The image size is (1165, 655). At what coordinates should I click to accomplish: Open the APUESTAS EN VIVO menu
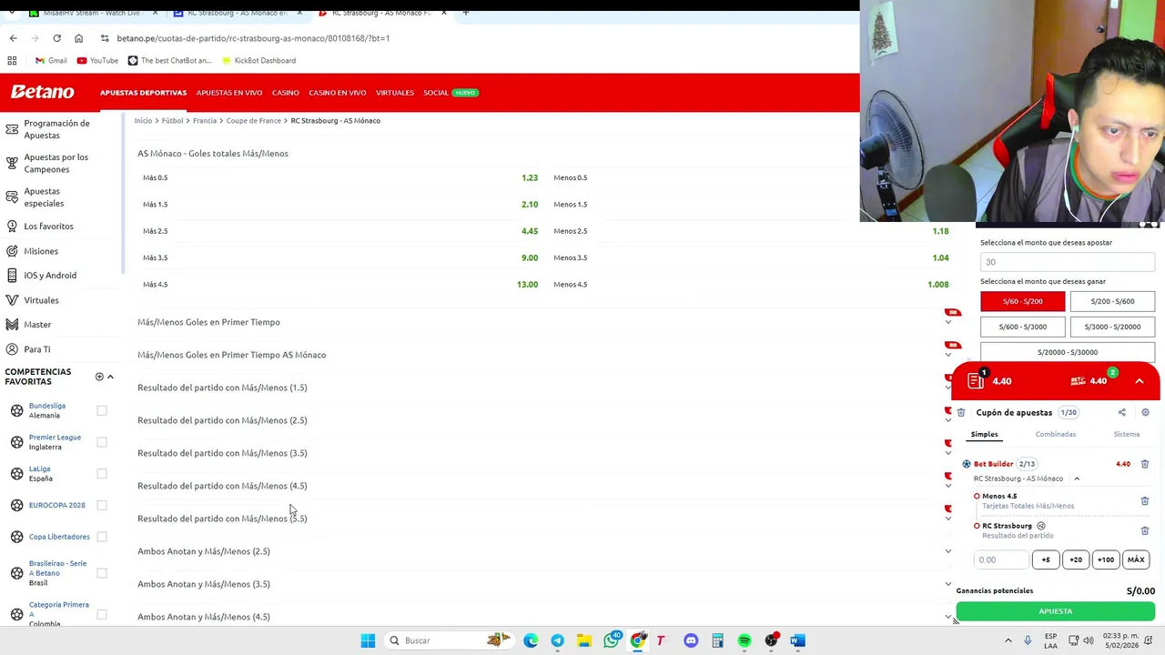(x=229, y=93)
